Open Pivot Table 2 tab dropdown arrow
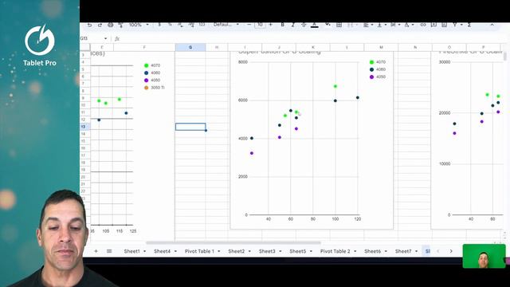 (355, 252)
